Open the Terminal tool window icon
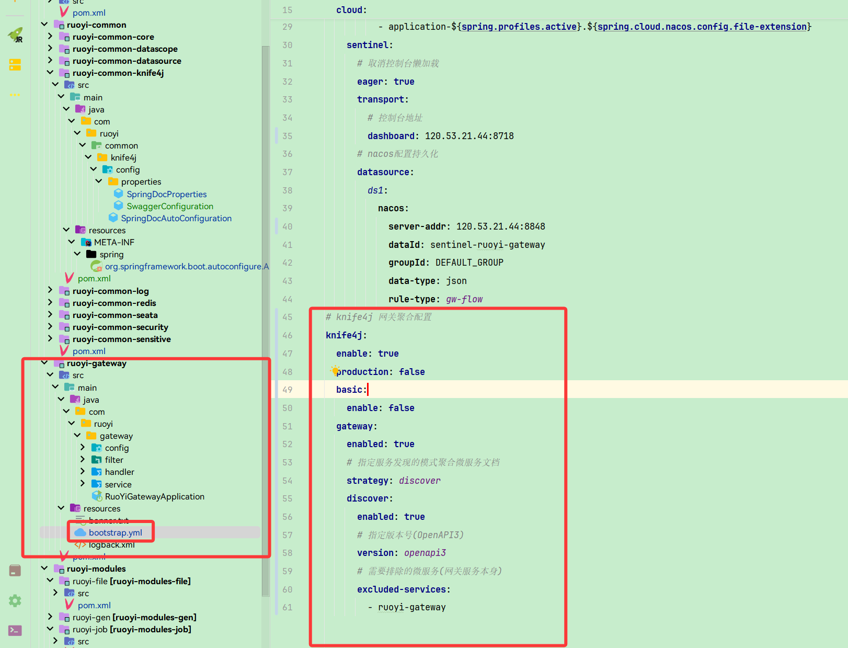The image size is (848, 648). [14, 630]
